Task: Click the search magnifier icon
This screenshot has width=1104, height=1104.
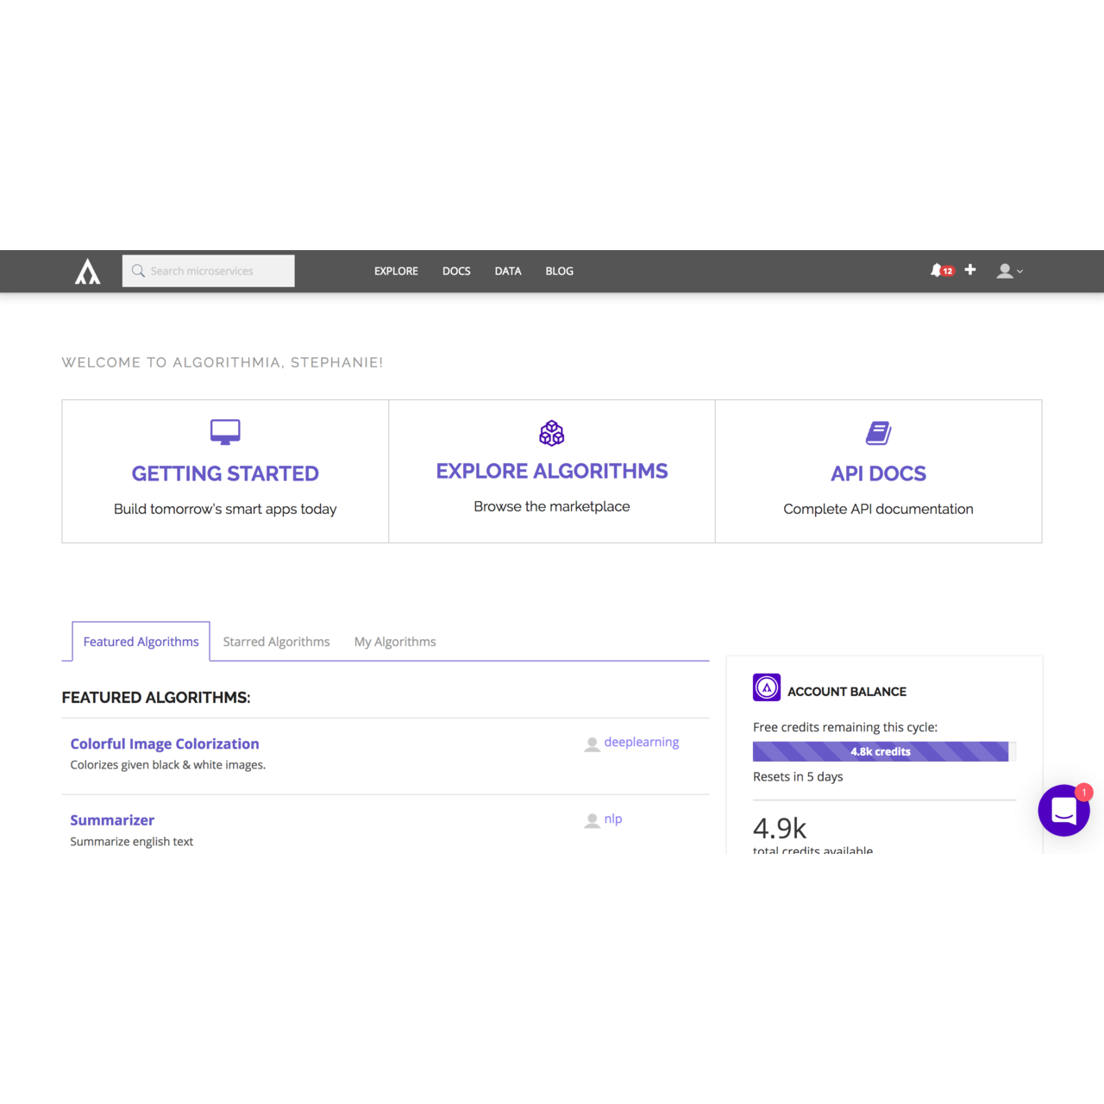Action: (139, 271)
